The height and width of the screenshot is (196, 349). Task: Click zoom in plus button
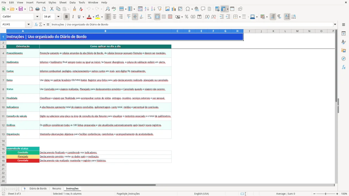337,194
